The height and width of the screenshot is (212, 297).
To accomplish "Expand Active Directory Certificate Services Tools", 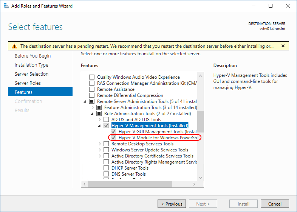I will (x=100, y=156).
